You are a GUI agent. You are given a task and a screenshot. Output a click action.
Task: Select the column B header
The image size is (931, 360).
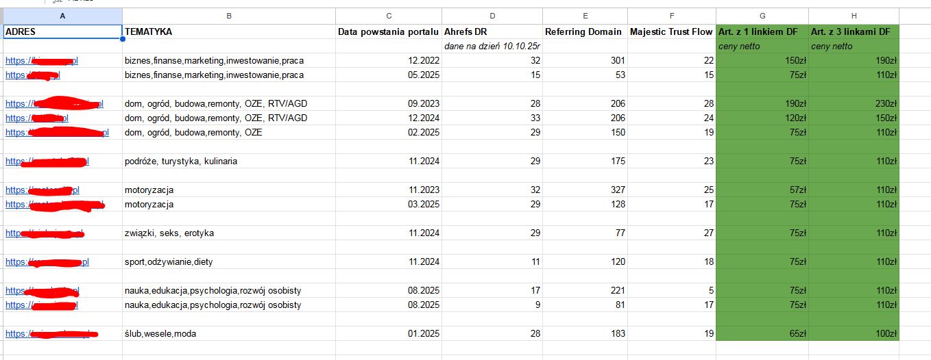[x=229, y=16]
